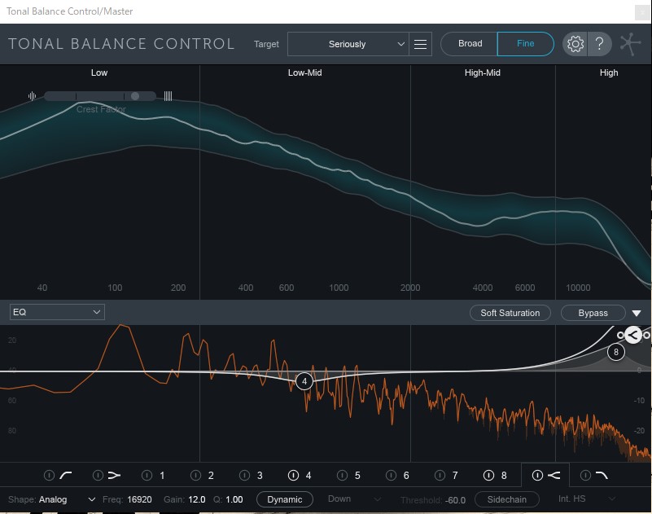652x514 pixels.
Task: Click the Gain value 12.0
Action: point(197,499)
